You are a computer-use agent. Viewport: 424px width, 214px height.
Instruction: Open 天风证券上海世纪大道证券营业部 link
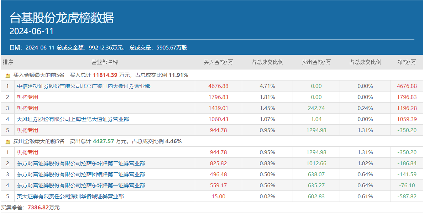[x=73, y=119]
